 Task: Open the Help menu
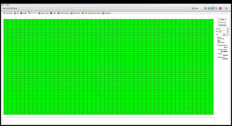tap(8, 5)
